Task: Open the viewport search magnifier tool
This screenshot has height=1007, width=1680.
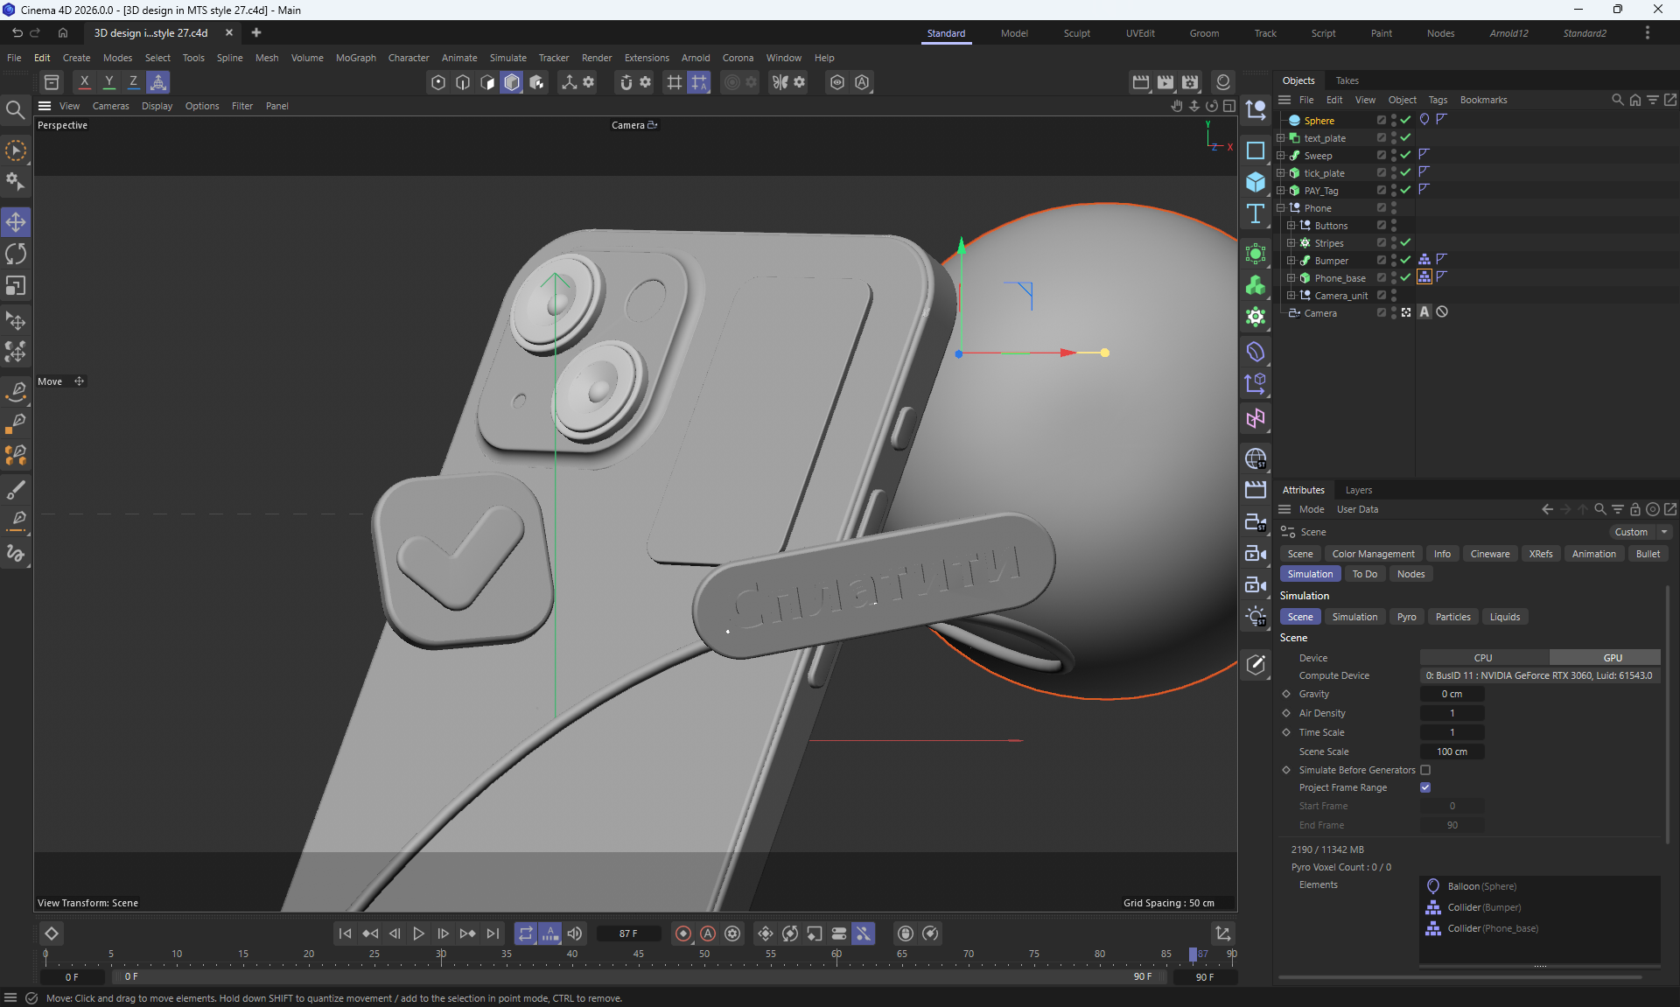Action: [15, 109]
